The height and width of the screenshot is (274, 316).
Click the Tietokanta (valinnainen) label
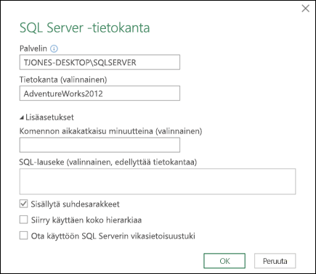[63, 80]
